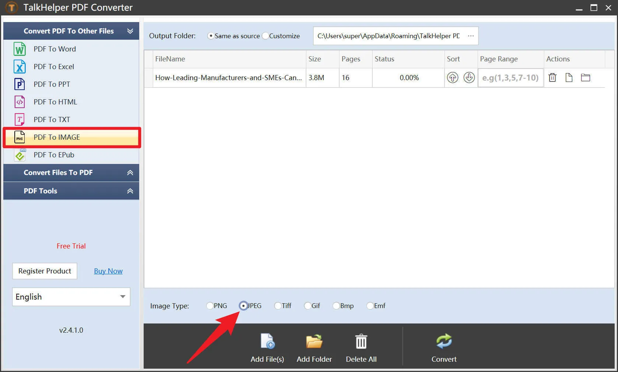The height and width of the screenshot is (372, 618).
Task: Click the Add File(s) icon
Action: [x=267, y=342]
